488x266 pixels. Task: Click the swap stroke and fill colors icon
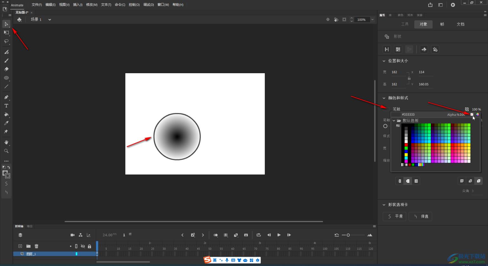[9, 167]
